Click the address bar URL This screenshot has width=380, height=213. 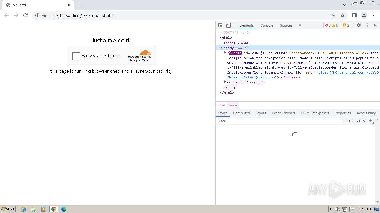83,16
